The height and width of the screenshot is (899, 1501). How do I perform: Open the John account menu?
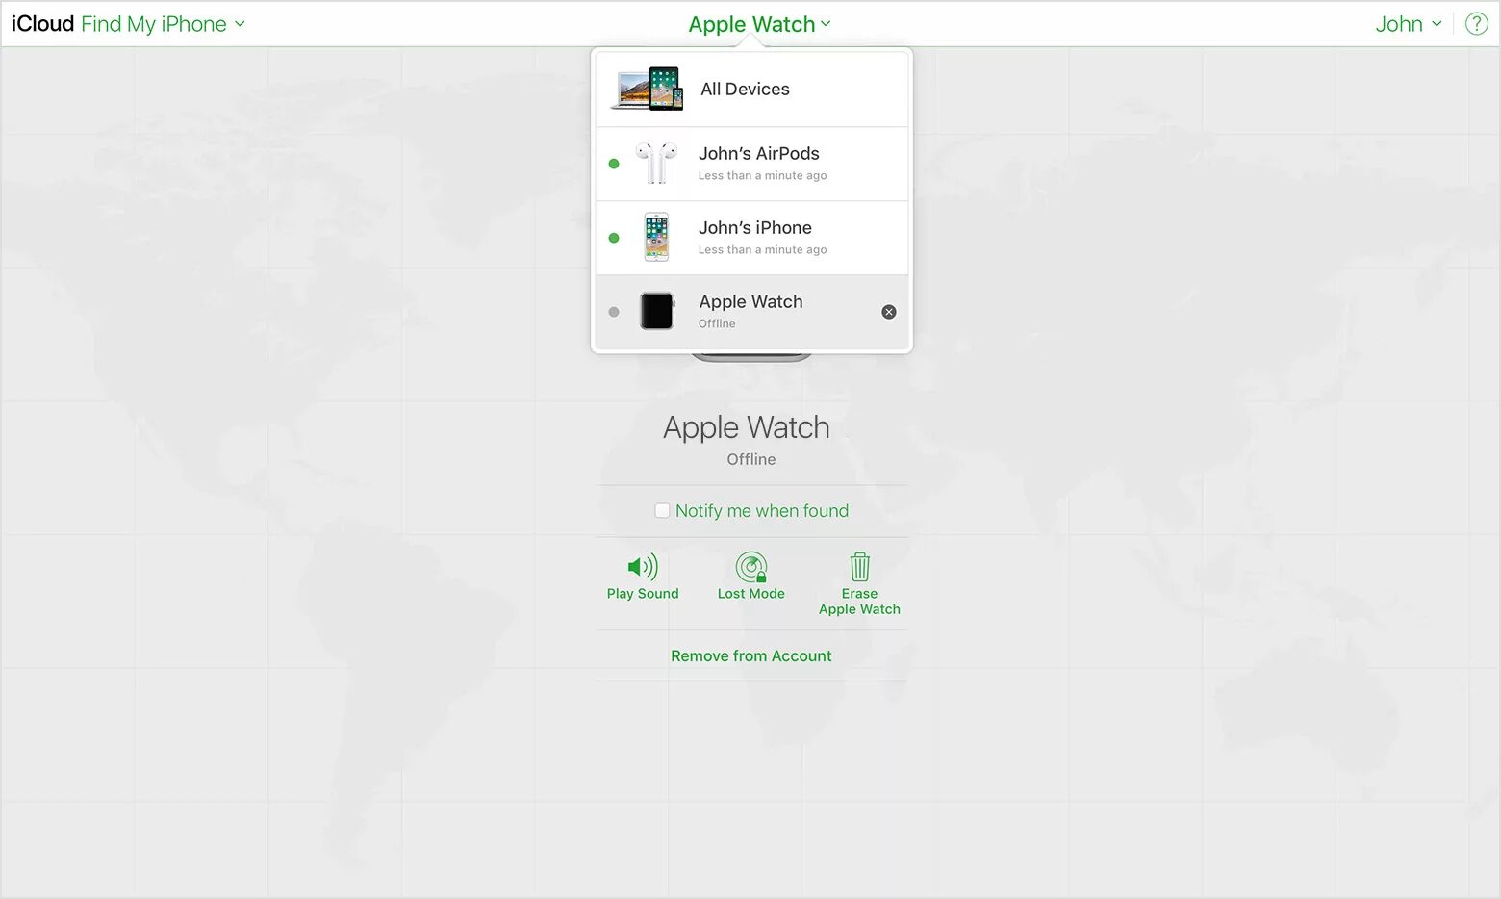[x=1409, y=24]
